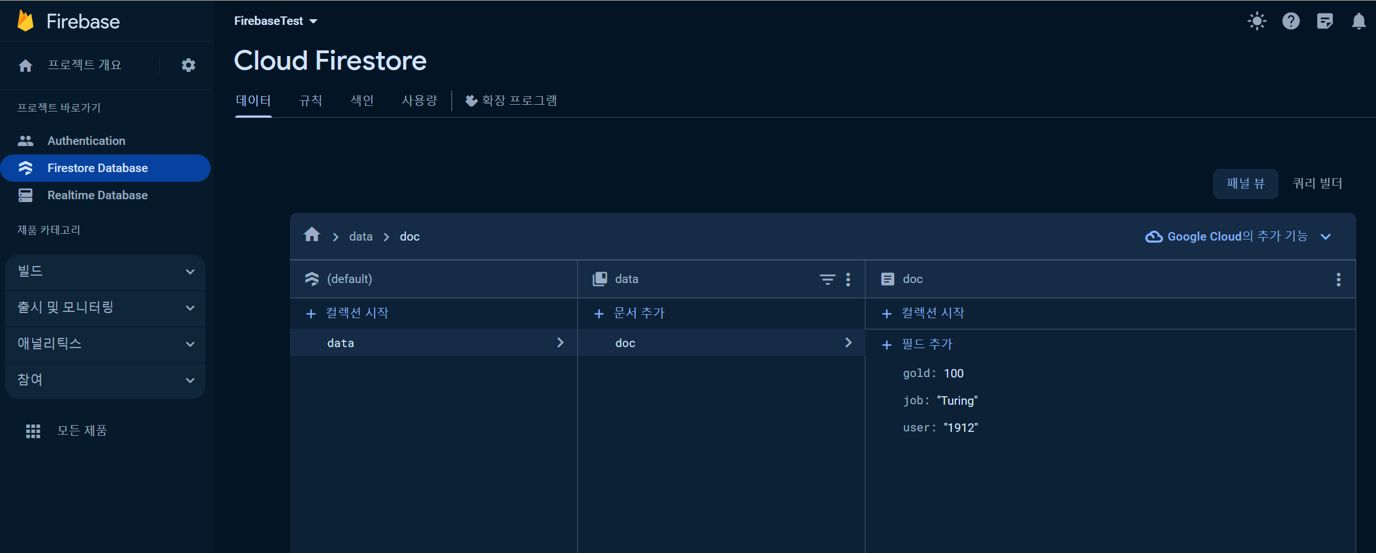Click the home icon beside 프로젝트 개요
This screenshot has width=1376, height=553.
coord(25,66)
